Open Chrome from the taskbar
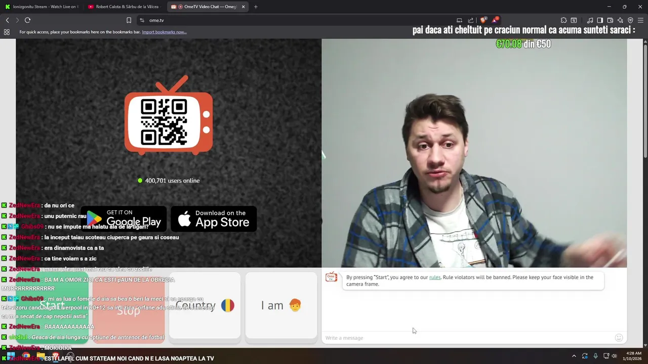This screenshot has width=648, height=364. (26, 356)
